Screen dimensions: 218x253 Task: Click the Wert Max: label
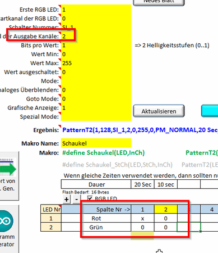click(44, 63)
